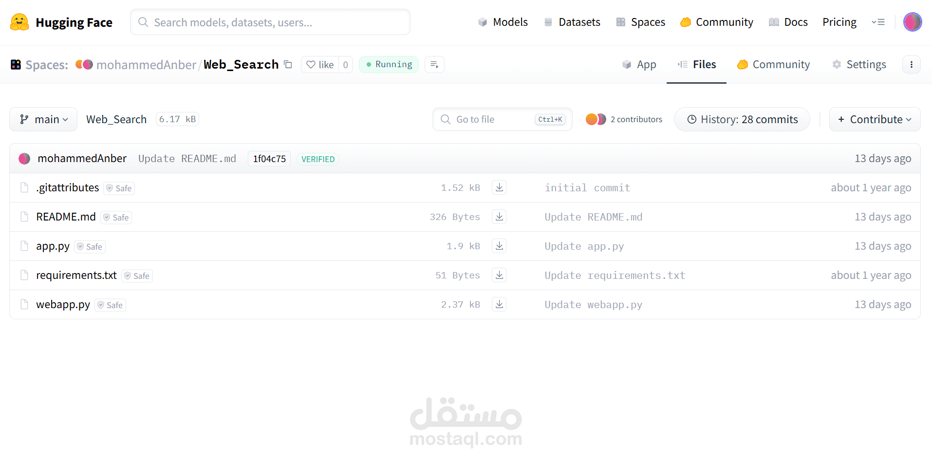932x458 pixels.
Task: Open the main branch dropdown
Action: [x=43, y=119]
